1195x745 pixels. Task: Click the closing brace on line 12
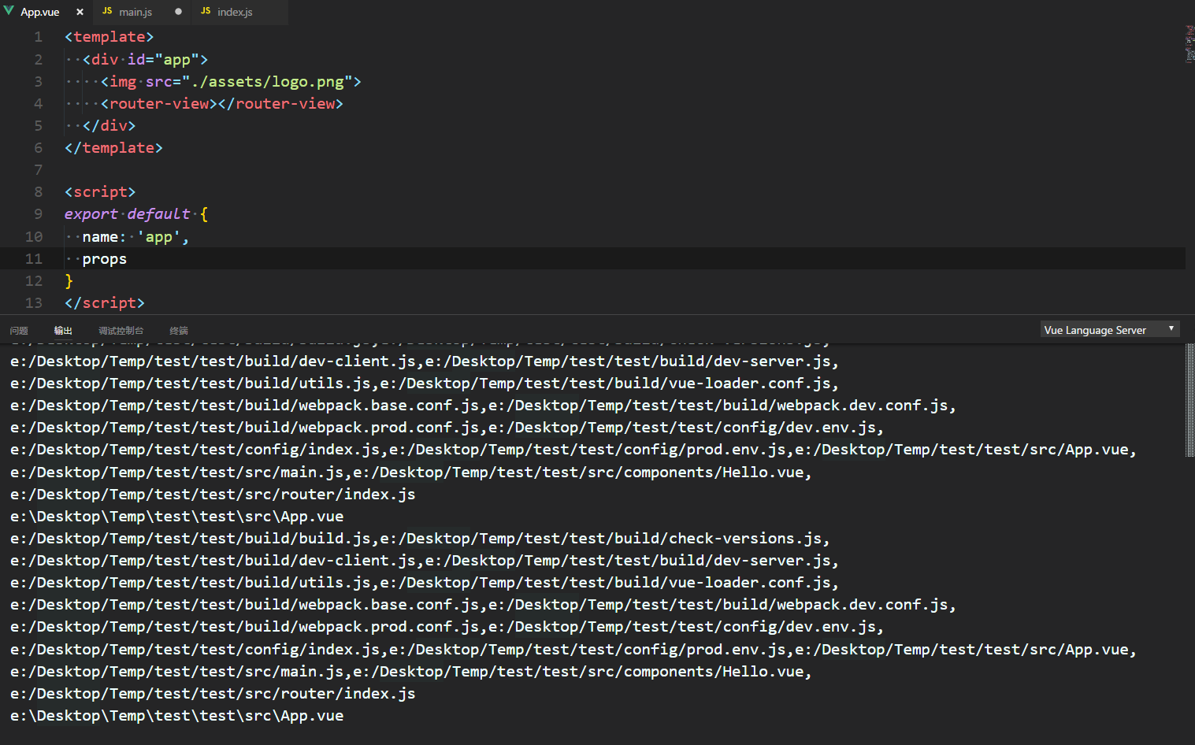pyautogui.click(x=69, y=280)
